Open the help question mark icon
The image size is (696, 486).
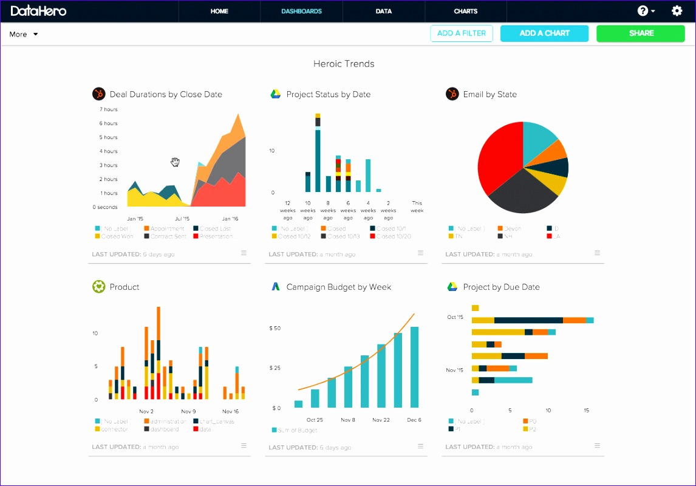[x=643, y=11]
